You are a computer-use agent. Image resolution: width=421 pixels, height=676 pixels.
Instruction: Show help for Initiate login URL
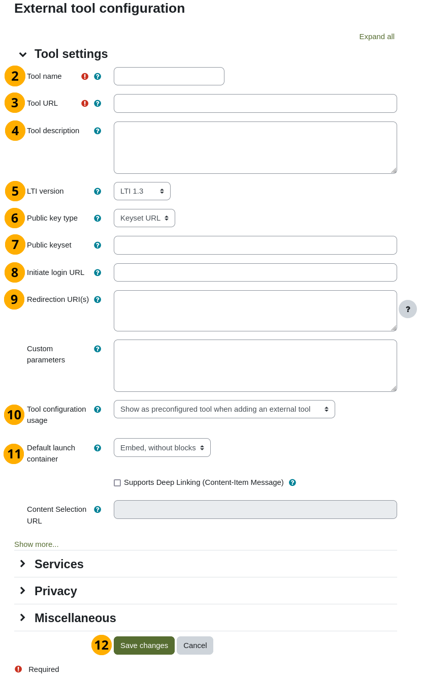(98, 272)
